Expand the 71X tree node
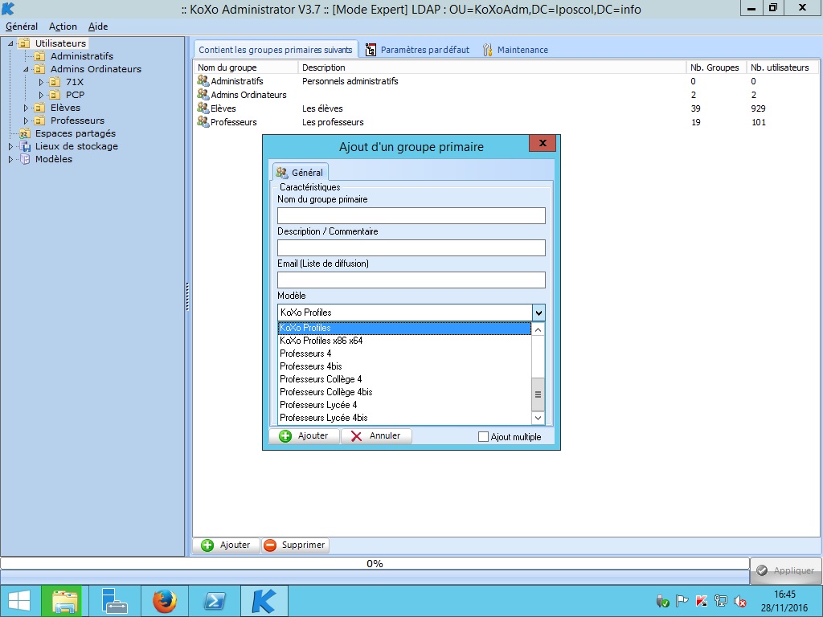 41,82
